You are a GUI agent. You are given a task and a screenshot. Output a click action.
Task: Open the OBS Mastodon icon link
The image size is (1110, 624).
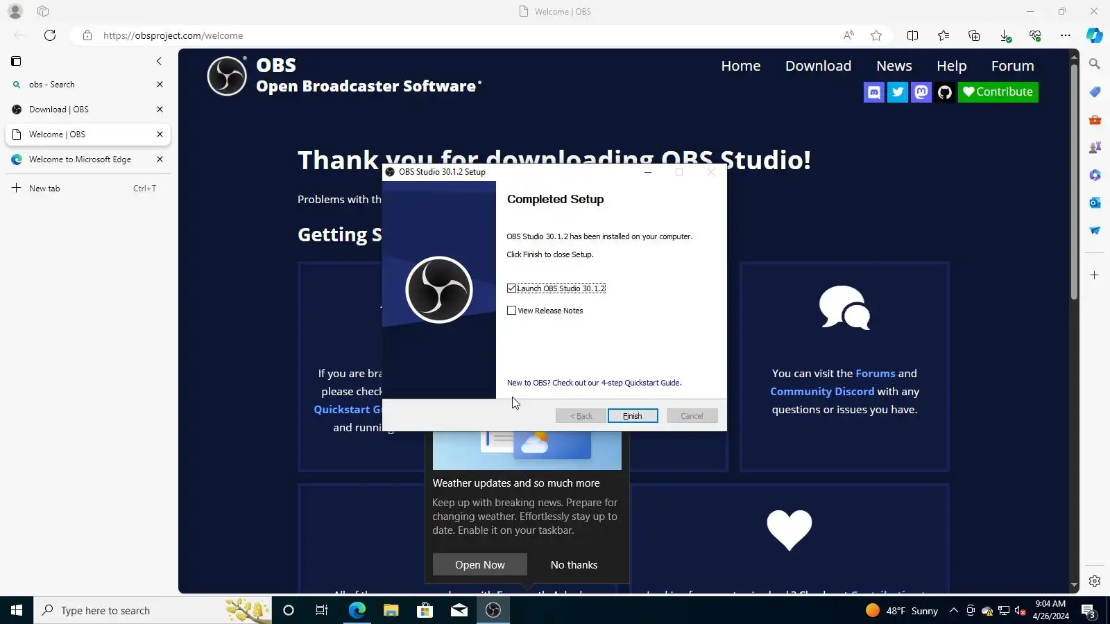click(x=921, y=92)
